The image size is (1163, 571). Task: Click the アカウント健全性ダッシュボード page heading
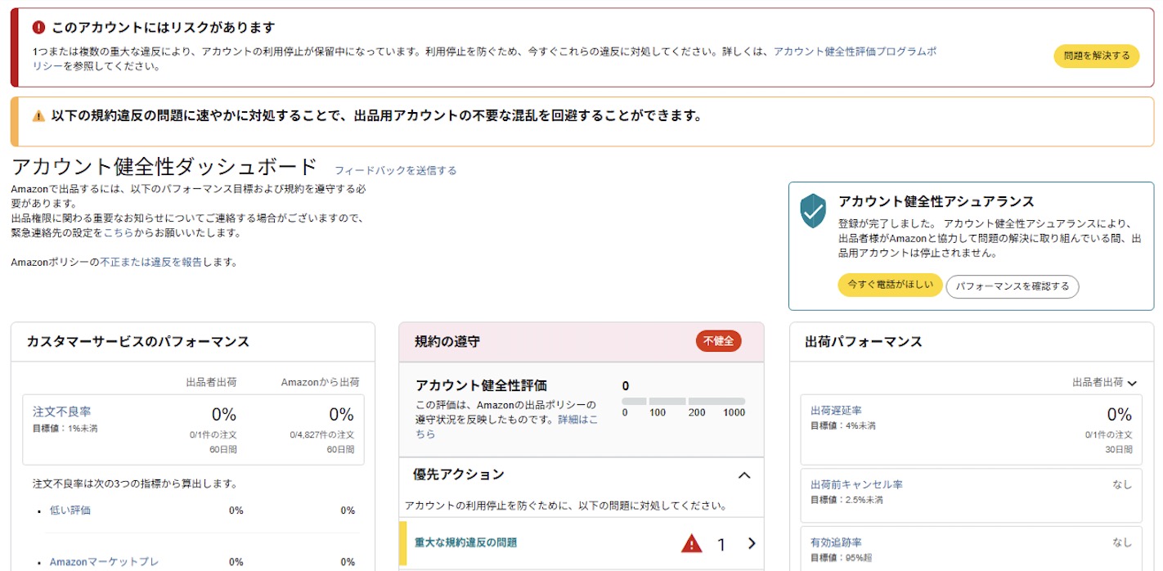click(x=164, y=167)
